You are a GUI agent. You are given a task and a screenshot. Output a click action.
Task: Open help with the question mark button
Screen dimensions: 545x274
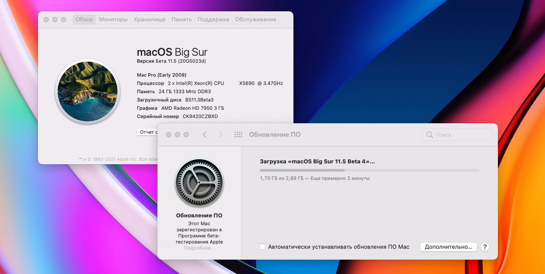coord(484,247)
